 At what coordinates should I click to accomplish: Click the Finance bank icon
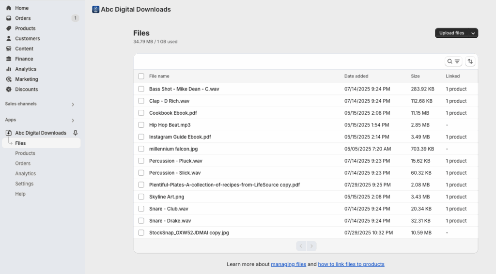[x=9, y=59]
